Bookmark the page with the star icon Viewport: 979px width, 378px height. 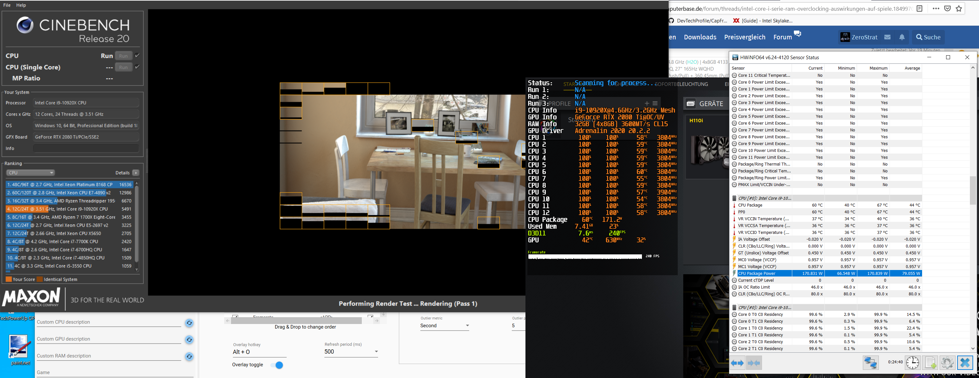[x=959, y=8]
